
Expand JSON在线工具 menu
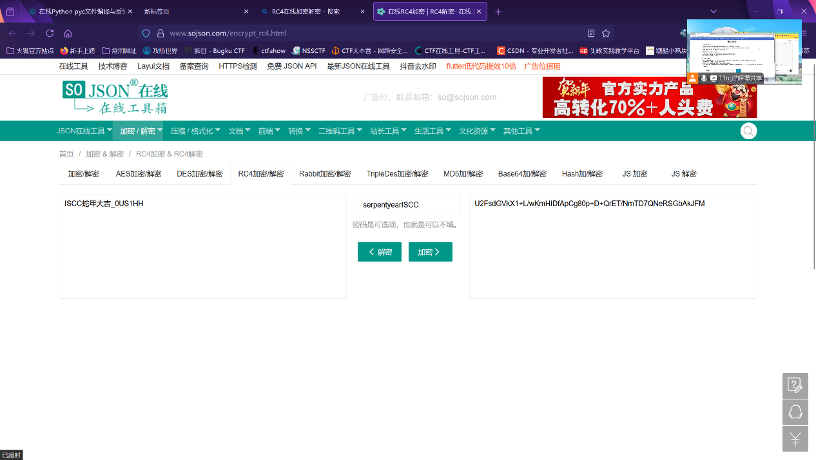(84, 131)
